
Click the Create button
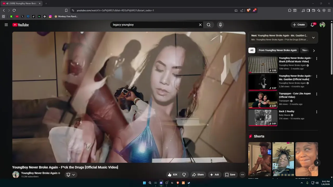299,25
